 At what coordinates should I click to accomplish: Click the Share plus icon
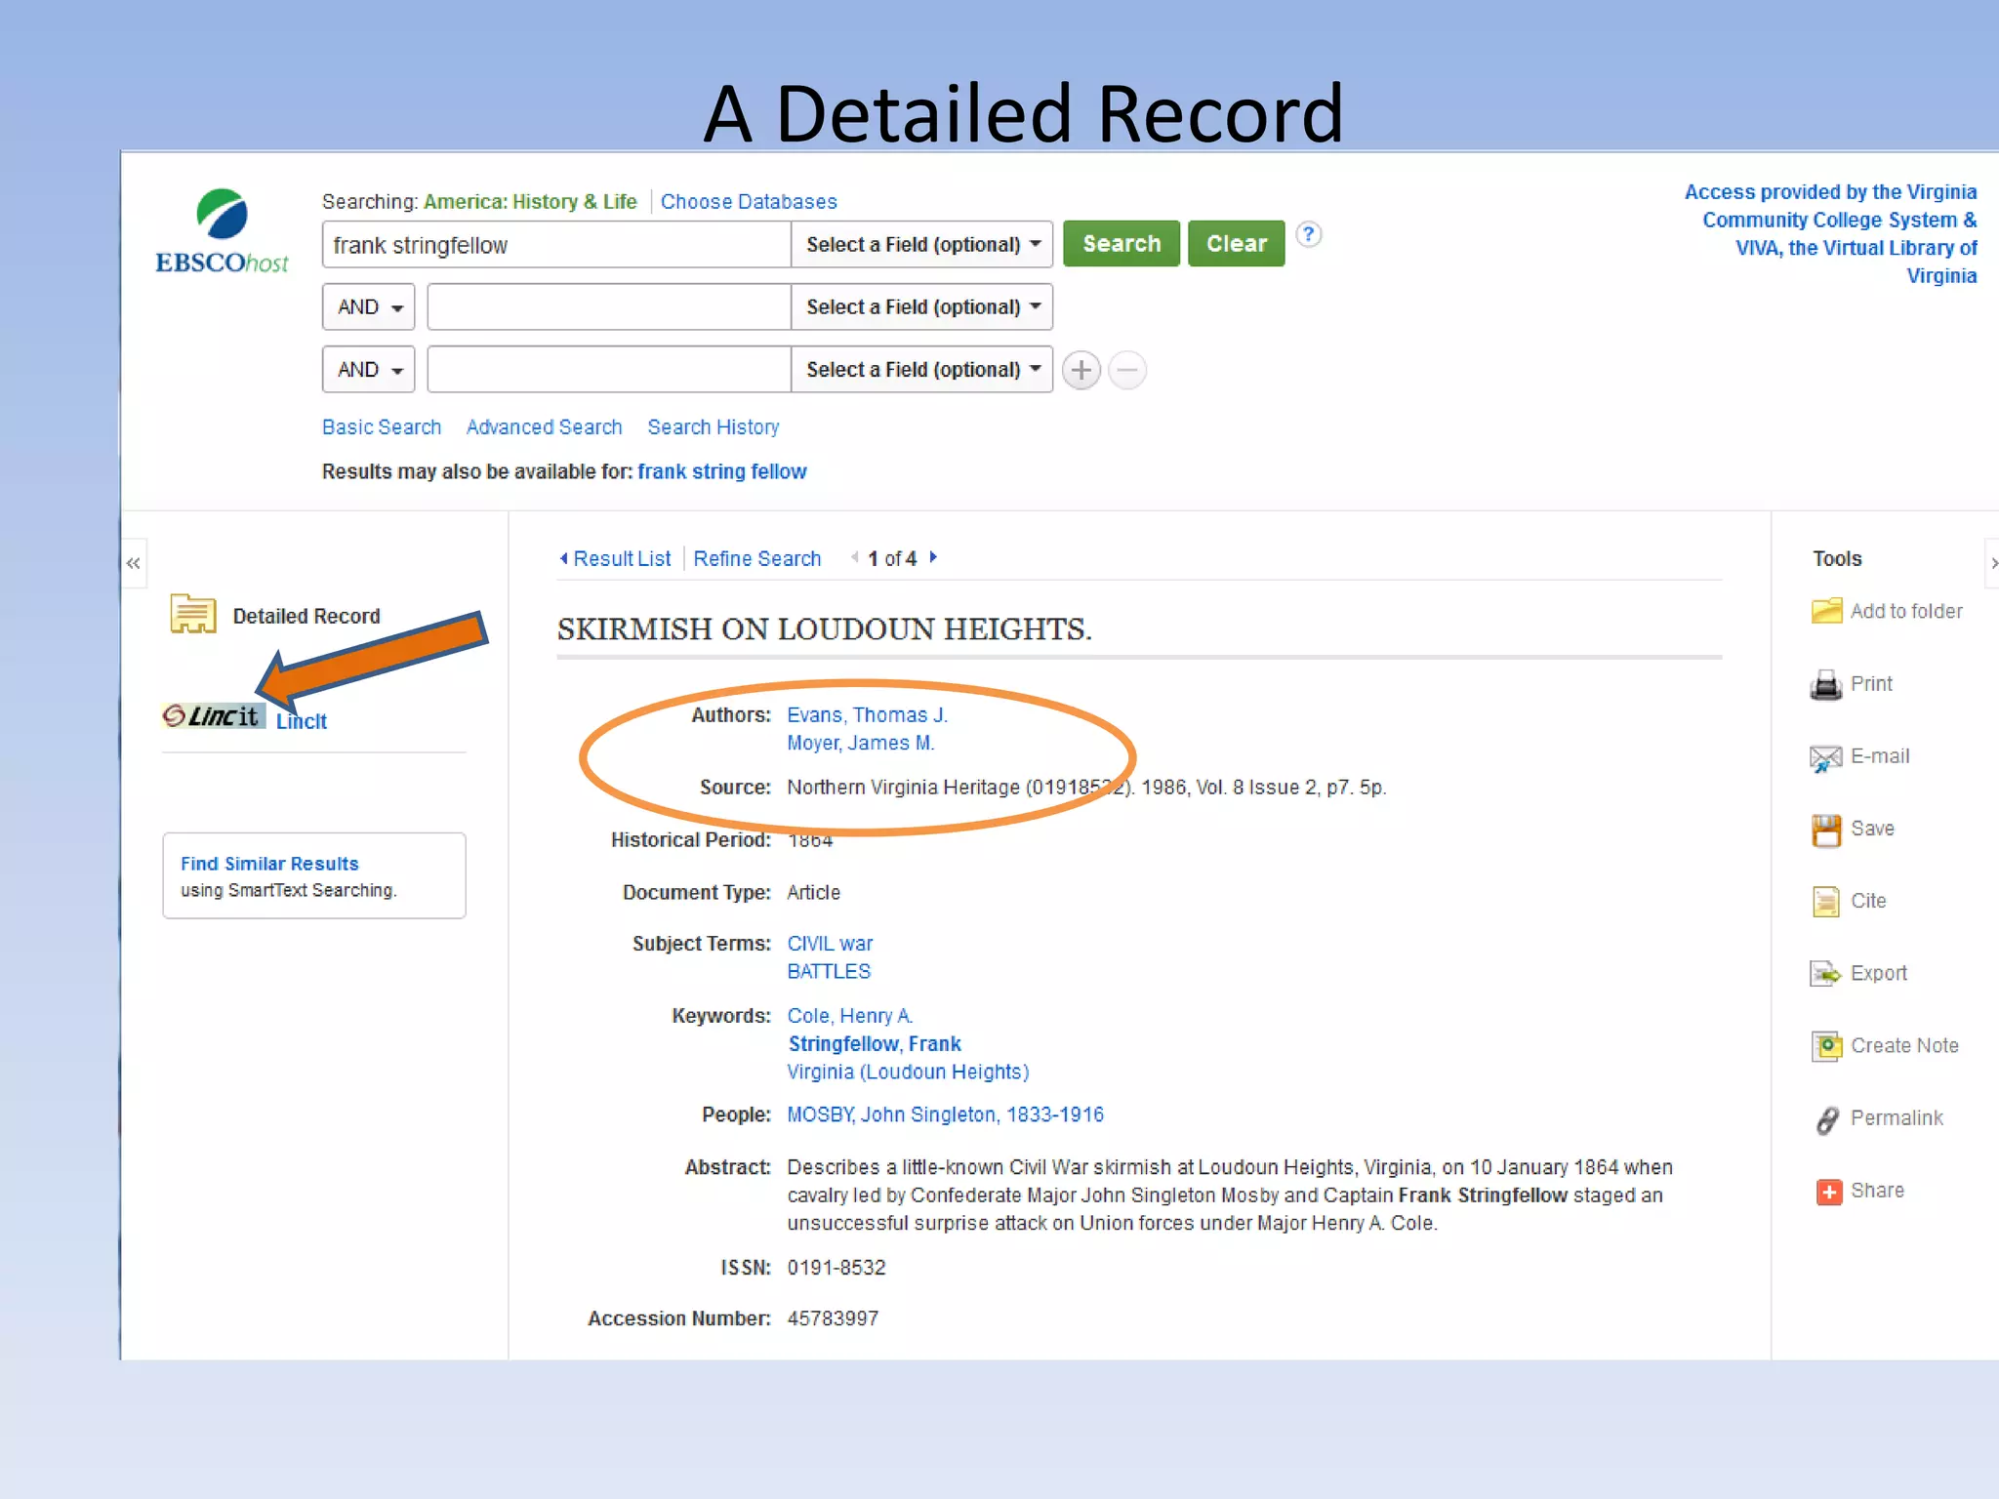click(1827, 1192)
